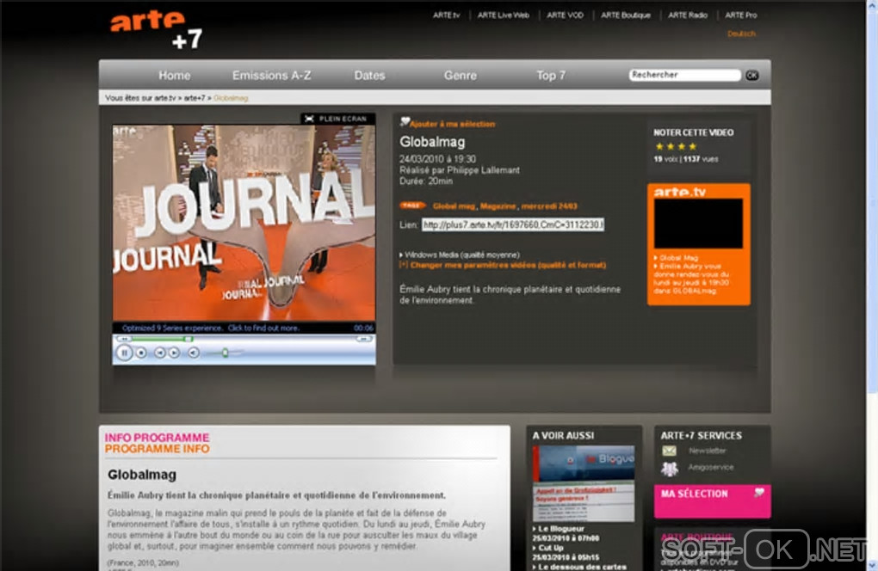Open the Genre menu item
Viewport: 878px width, 571px height.
(461, 76)
